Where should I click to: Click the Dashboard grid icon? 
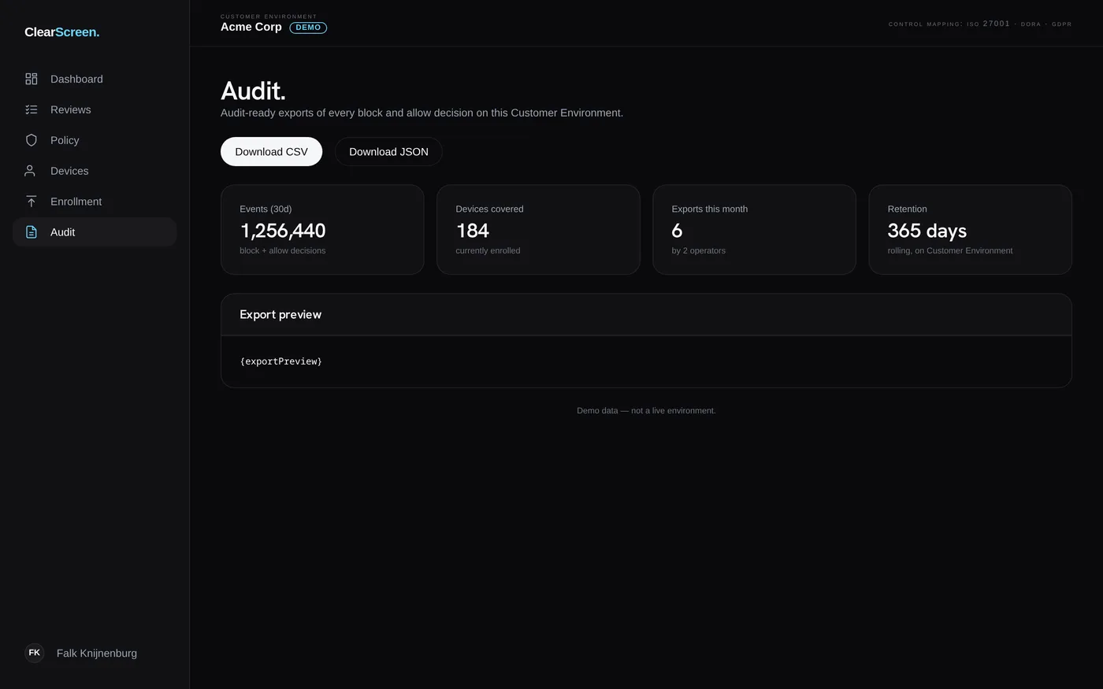coord(32,79)
